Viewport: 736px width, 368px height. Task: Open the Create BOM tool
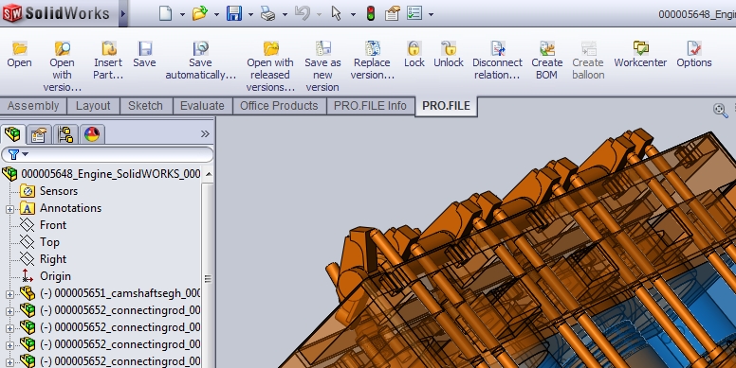point(547,61)
